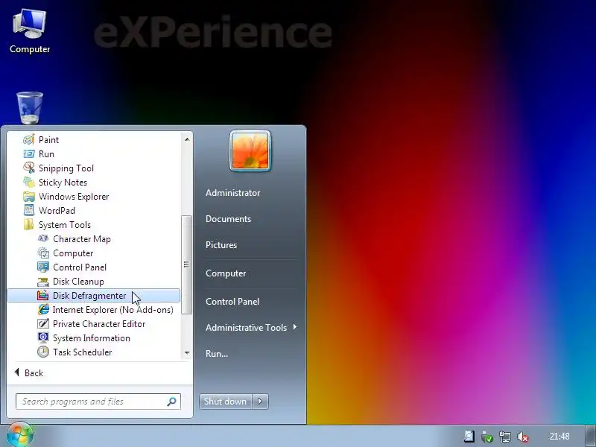Open Documents from the right pane
The height and width of the screenshot is (447, 596).
[x=228, y=219]
